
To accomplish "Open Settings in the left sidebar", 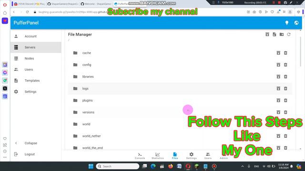I will point(36,92).
